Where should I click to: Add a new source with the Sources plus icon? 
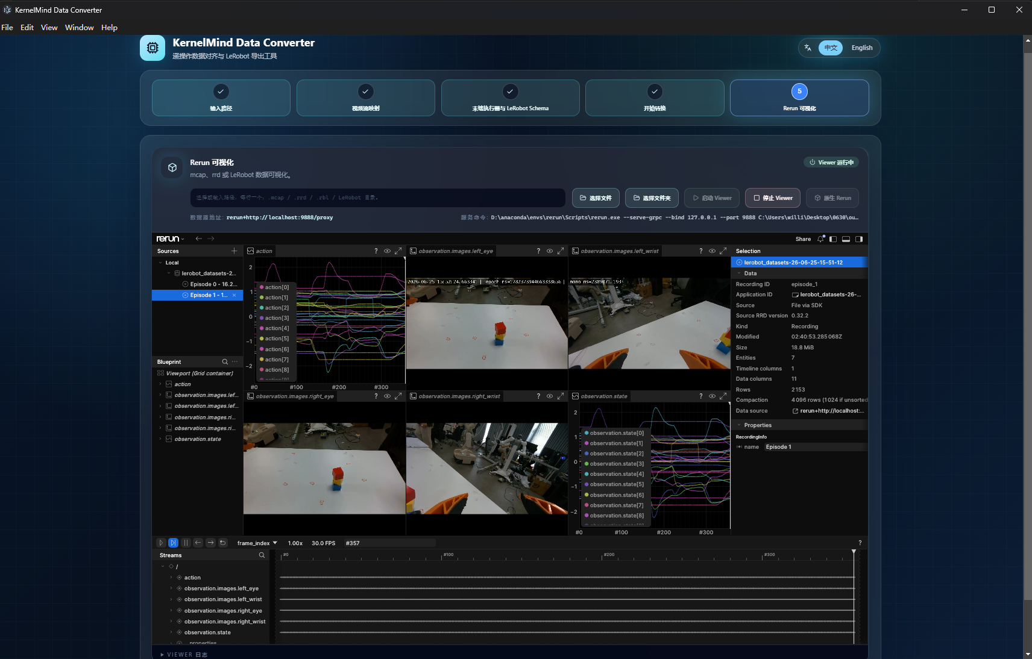234,251
